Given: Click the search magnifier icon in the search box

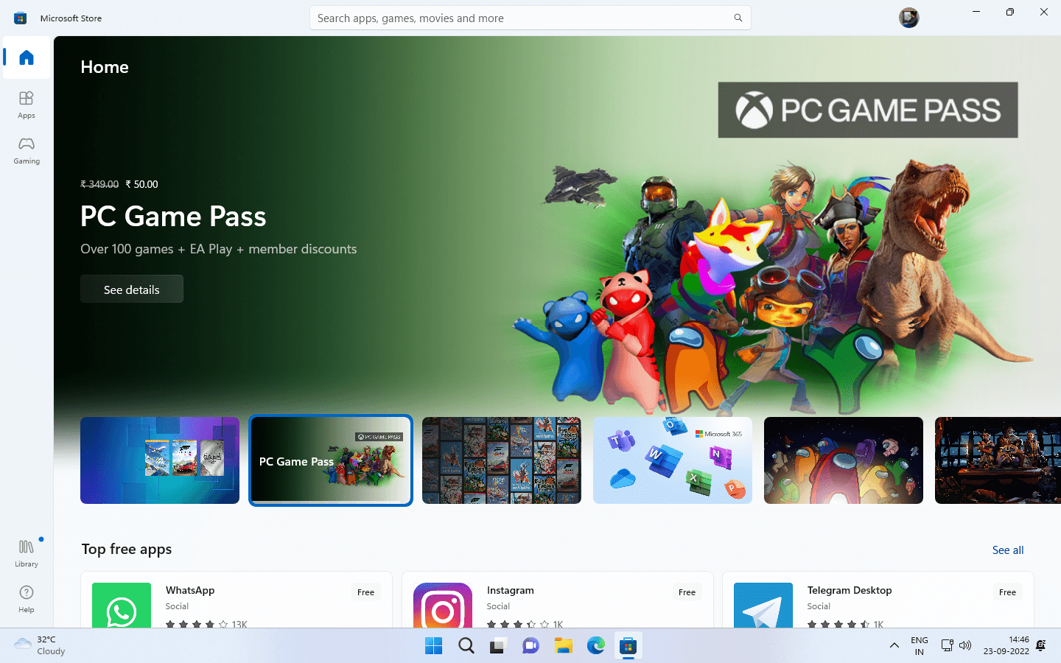Looking at the screenshot, I should tap(738, 18).
